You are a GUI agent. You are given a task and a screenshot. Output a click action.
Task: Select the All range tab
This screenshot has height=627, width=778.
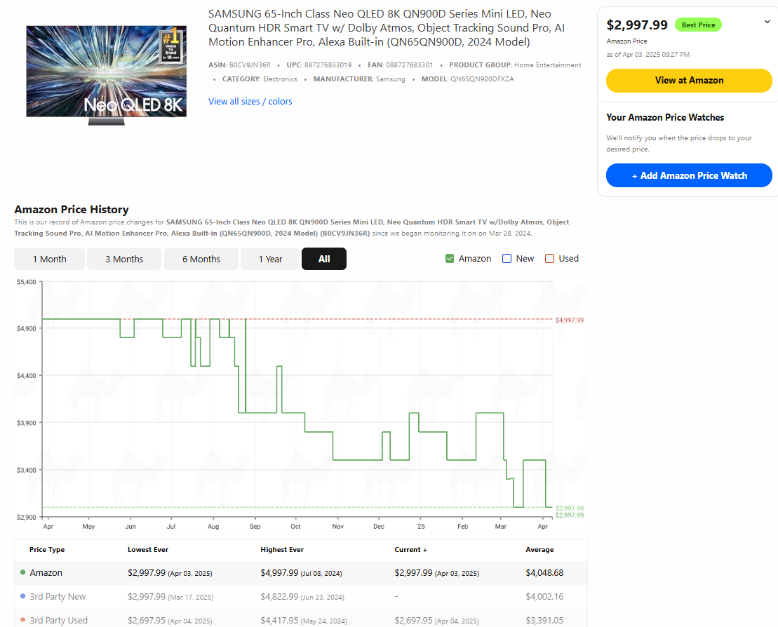click(x=324, y=259)
